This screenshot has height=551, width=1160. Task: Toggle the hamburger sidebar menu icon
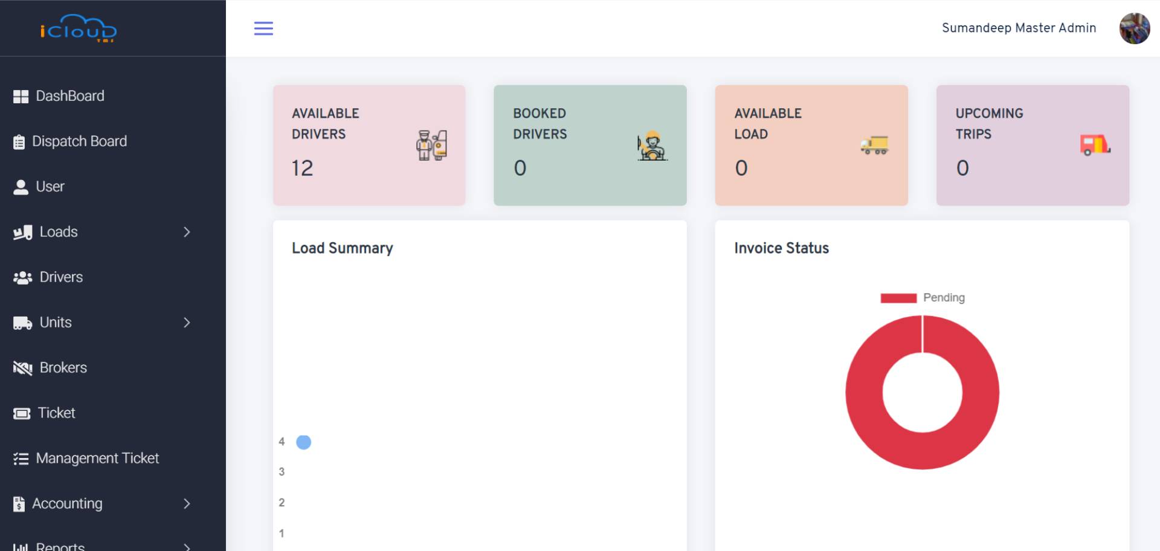(263, 28)
